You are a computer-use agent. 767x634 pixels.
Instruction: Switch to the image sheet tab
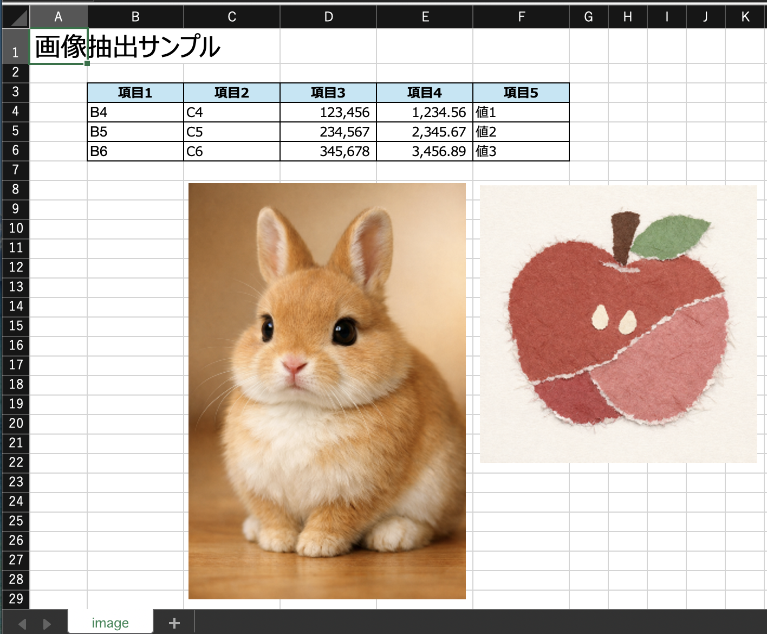(110, 622)
